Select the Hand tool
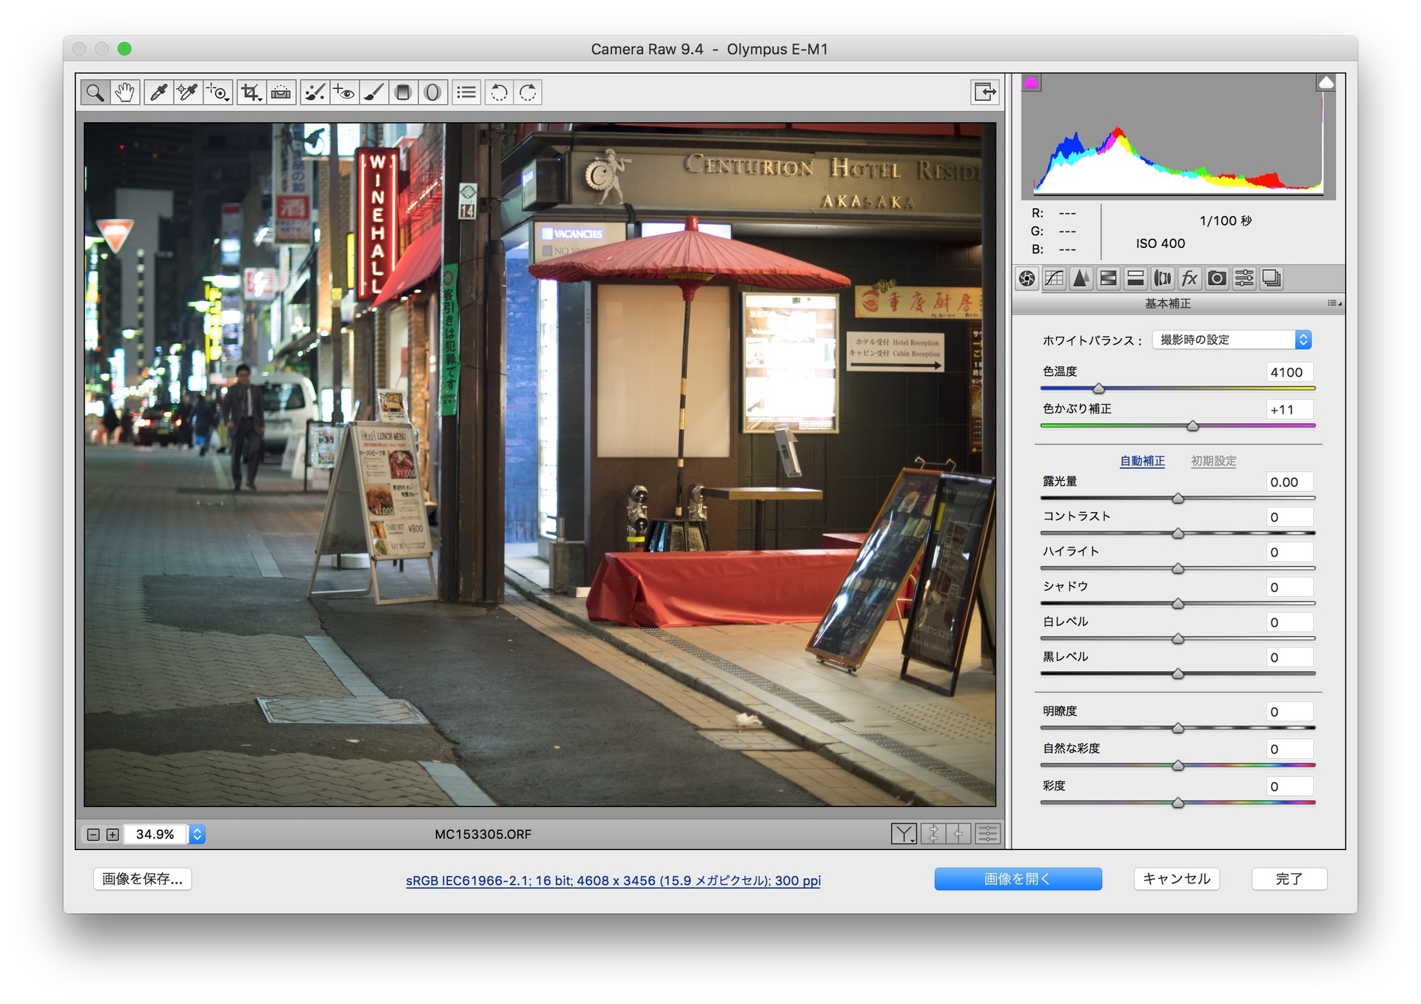Screen dimensions: 1421x1004 click(125, 92)
